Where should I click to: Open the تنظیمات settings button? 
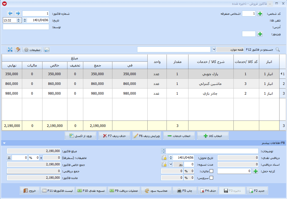pyautogui.click(x=32, y=50)
